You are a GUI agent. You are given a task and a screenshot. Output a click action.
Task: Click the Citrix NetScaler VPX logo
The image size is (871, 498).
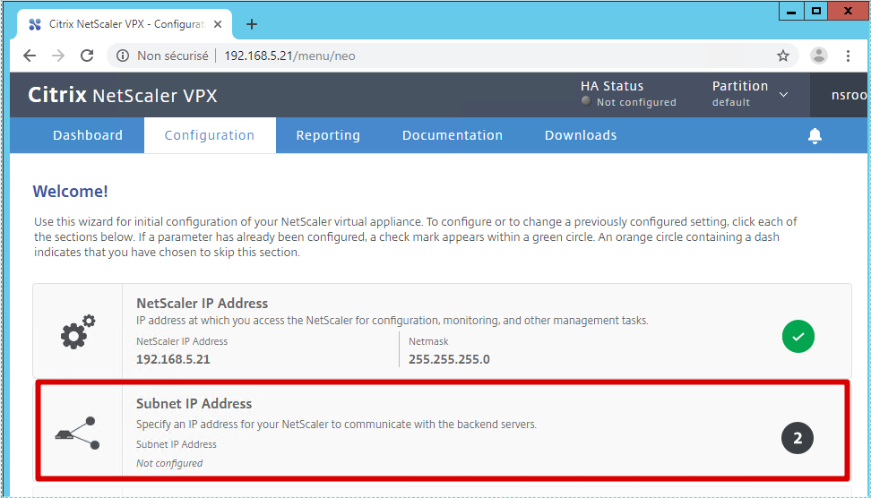pos(122,95)
